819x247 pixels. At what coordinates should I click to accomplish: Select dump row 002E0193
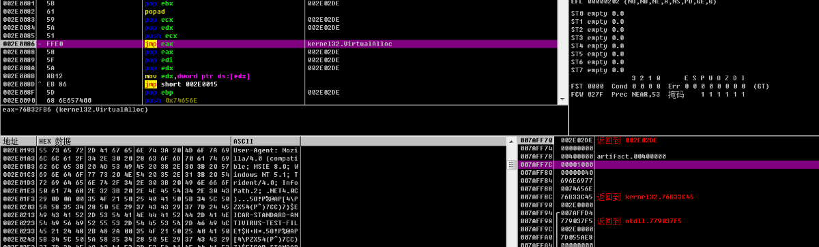[150, 150]
